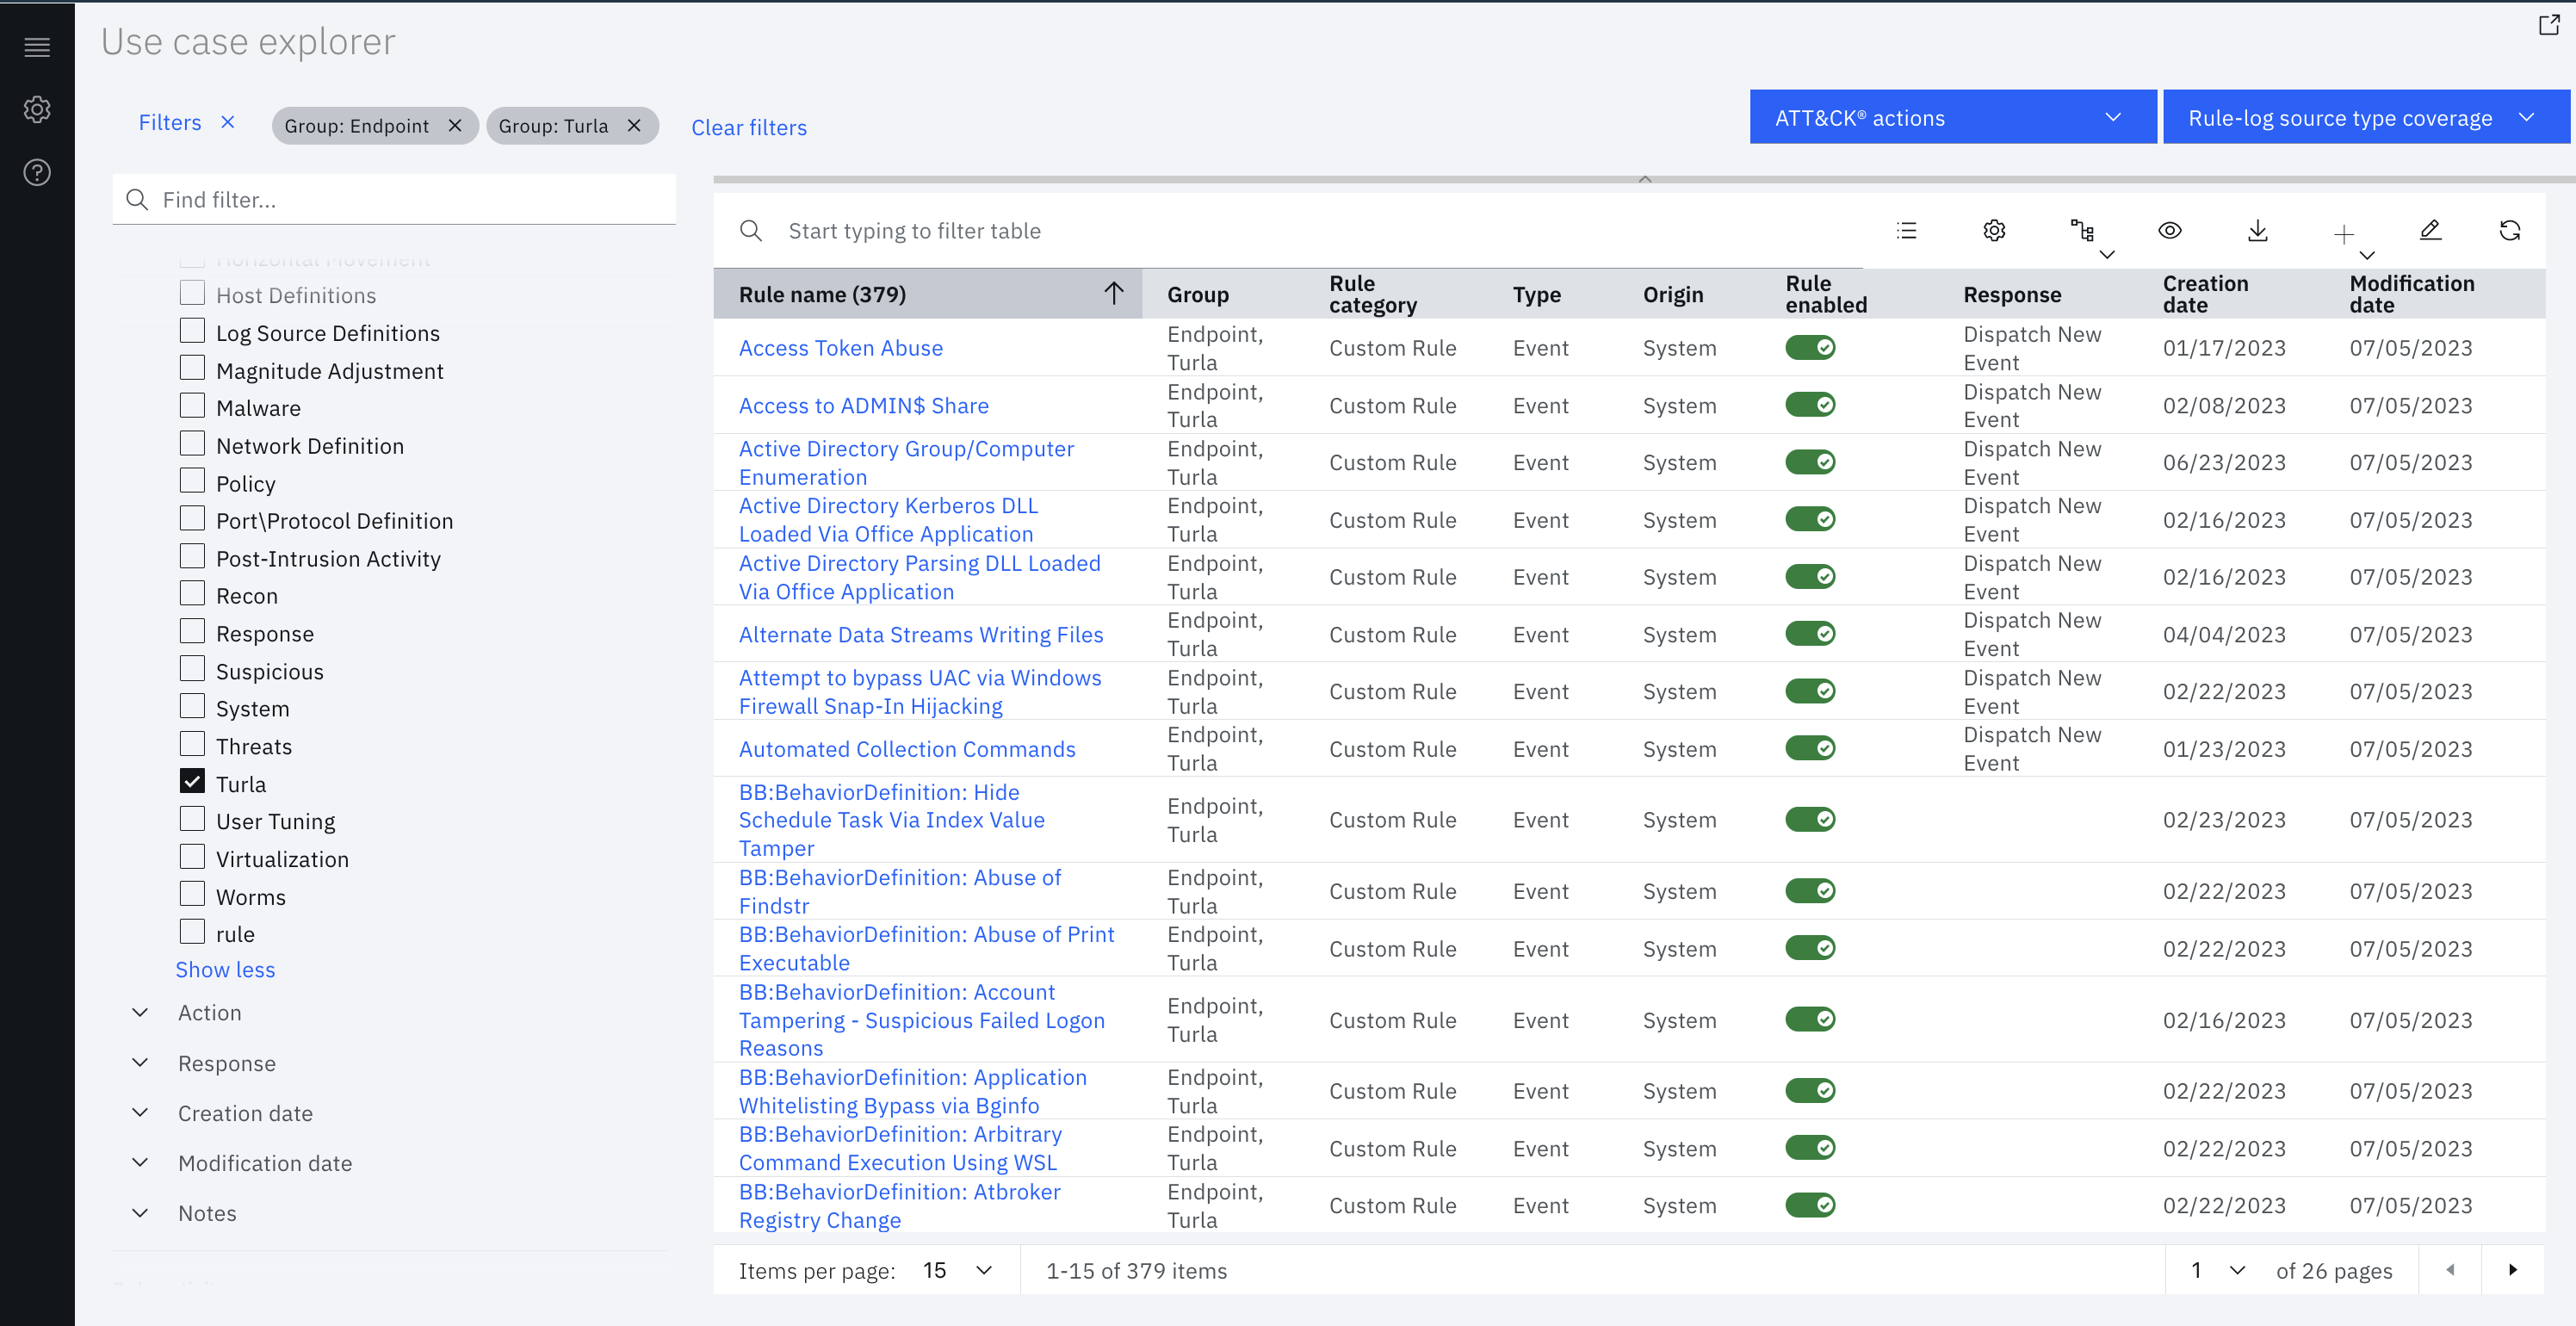2576x1326 pixels.
Task: Toggle column visibility with the eye icon
Action: (2169, 230)
